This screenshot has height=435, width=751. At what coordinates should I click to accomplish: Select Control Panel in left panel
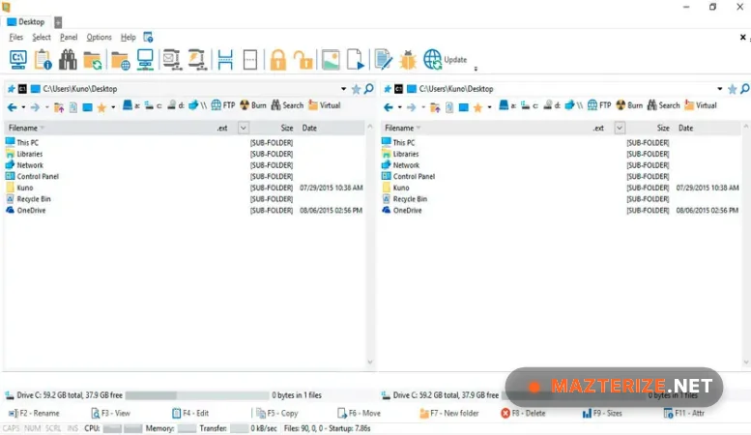pos(38,176)
